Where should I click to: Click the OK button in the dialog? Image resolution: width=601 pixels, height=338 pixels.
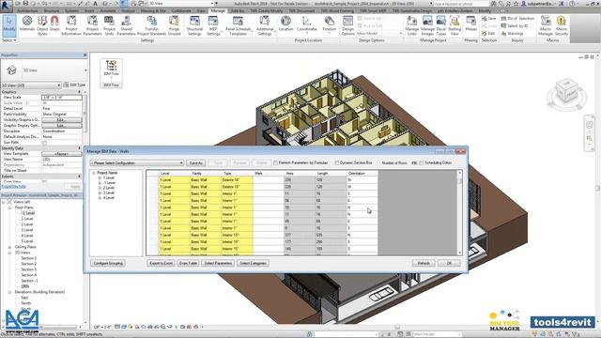[x=449, y=263]
